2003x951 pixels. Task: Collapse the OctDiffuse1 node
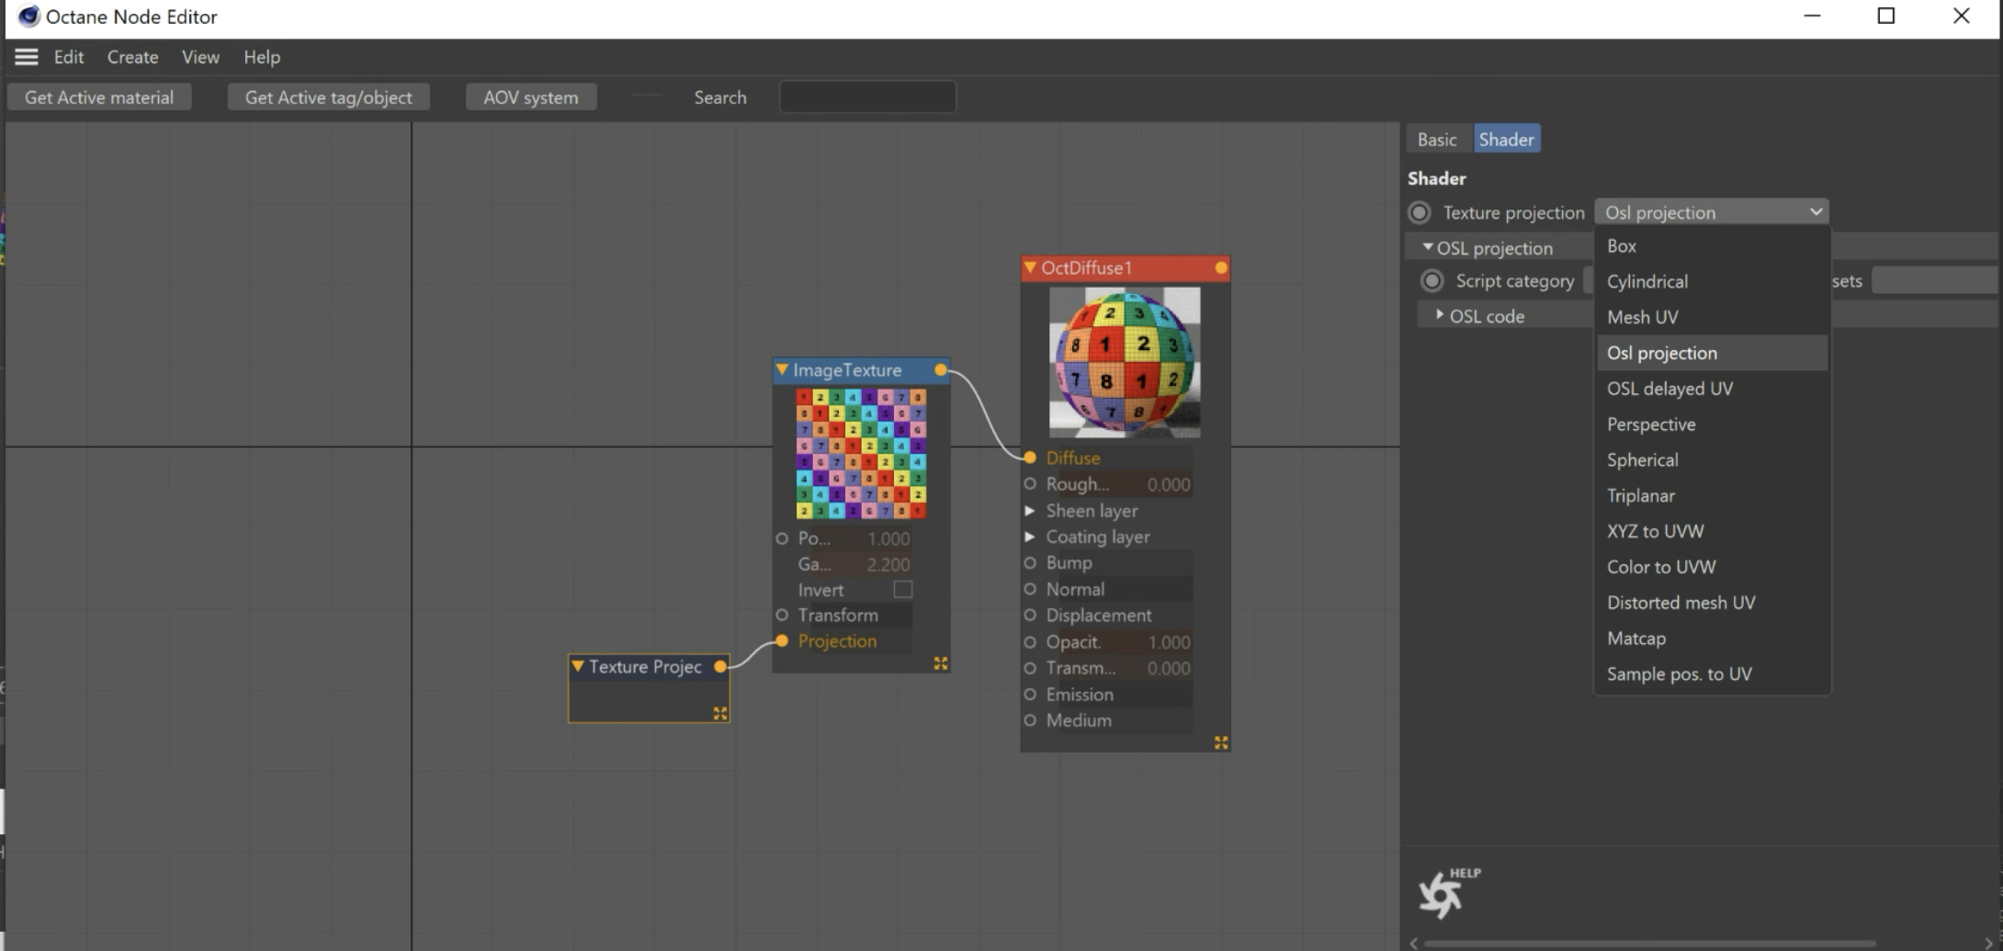1030,267
